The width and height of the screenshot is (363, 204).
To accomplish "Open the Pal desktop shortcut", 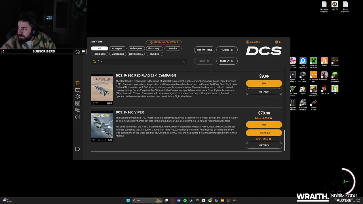I will pos(335,90).
